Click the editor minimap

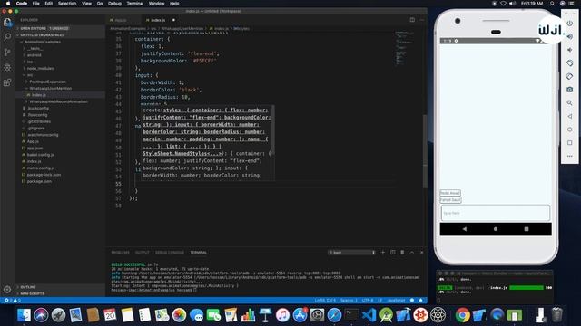pyautogui.click(x=404, y=48)
